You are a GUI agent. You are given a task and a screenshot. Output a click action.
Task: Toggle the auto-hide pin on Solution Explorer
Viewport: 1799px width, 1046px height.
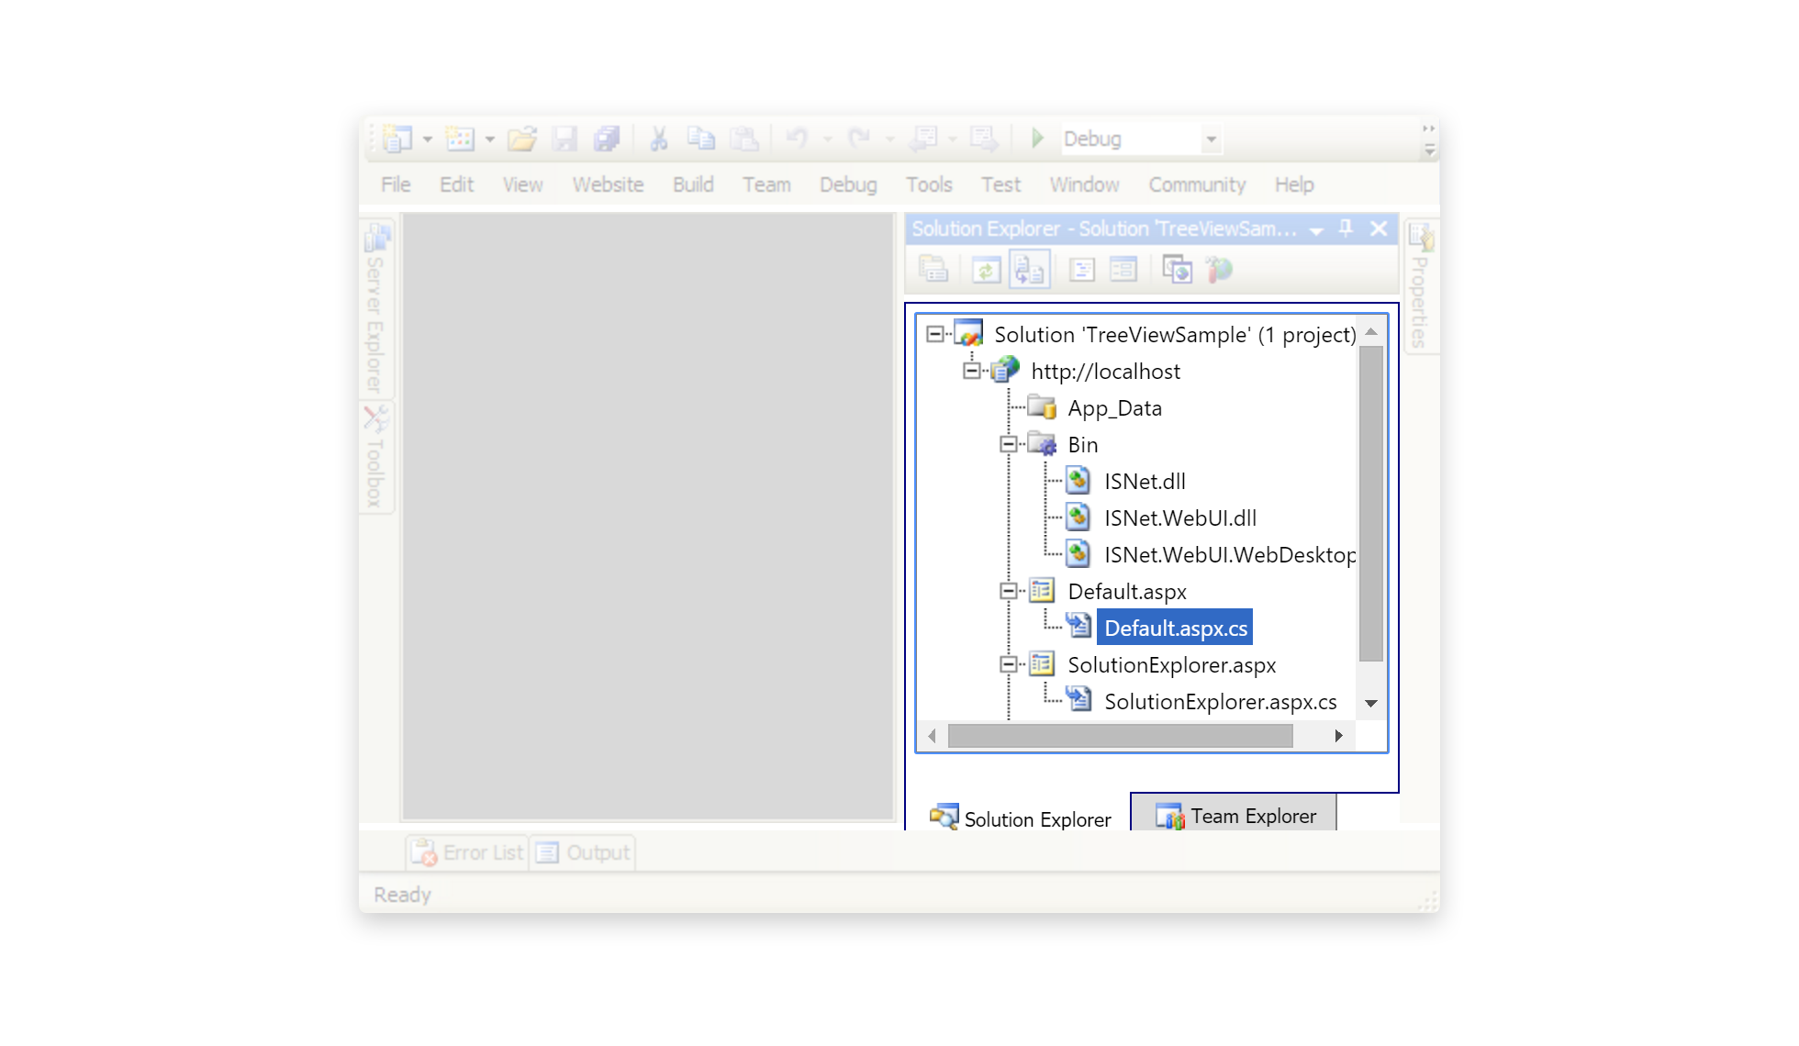(1346, 228)
